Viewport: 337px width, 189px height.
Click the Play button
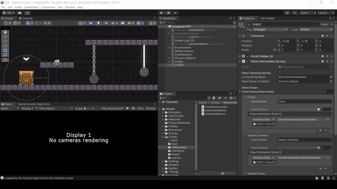click(162, 13)
